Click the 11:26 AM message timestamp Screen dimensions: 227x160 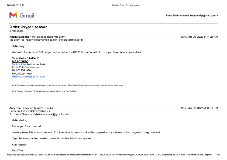coord(199,37)
